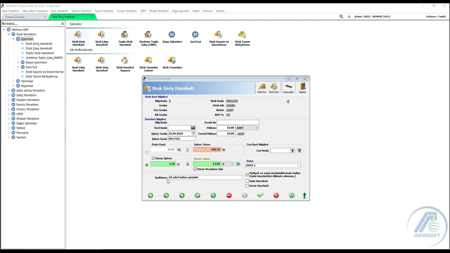Open Finans Yönetimi menu

pos(127,11)
